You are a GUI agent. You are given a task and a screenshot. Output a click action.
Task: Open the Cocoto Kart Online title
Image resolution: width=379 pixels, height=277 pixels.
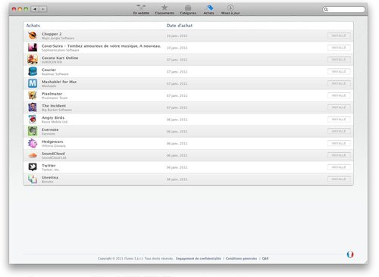click(60, 58)
